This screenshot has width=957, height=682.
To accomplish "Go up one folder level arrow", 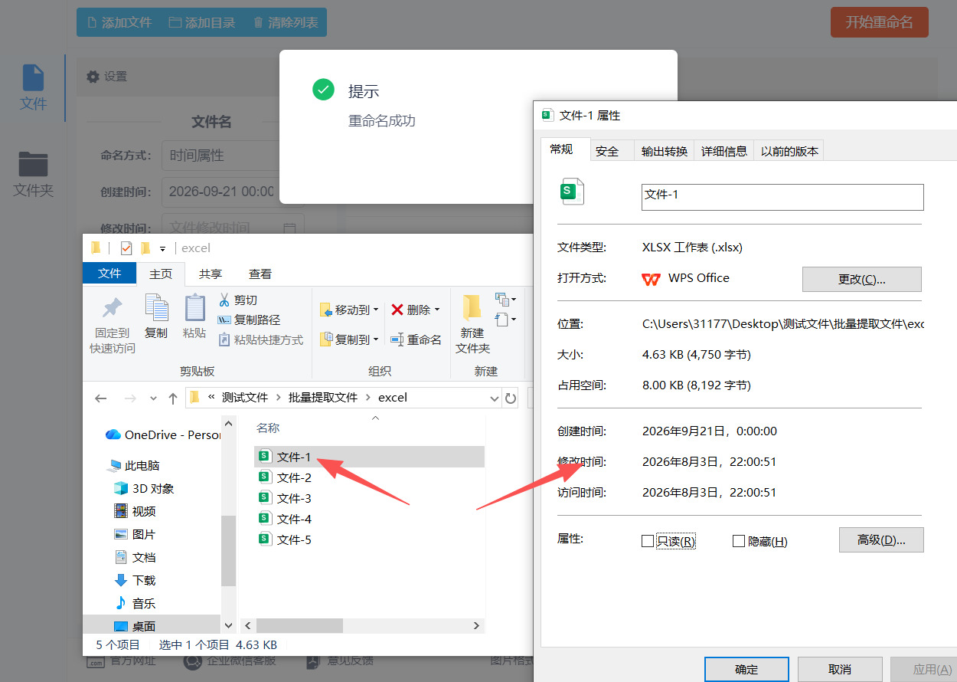I will [x=173, y=398].
